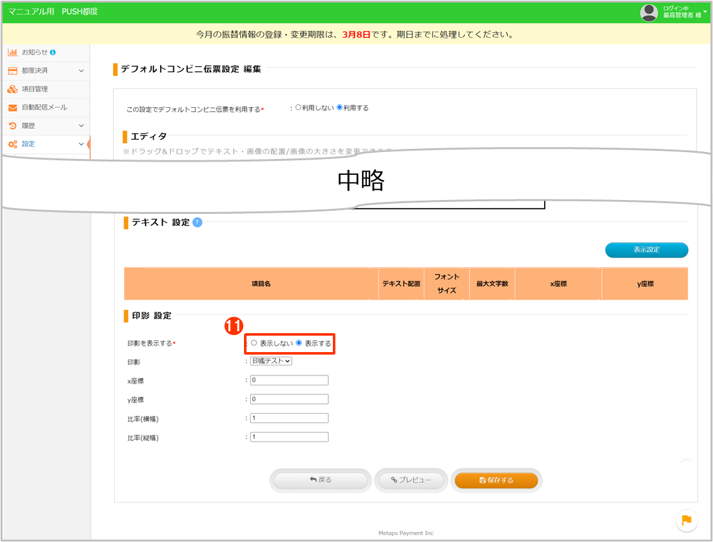The height and width of the screenshot is (542, 713).
Task: Click the 保存する button
Action: (x=496, y=480)
